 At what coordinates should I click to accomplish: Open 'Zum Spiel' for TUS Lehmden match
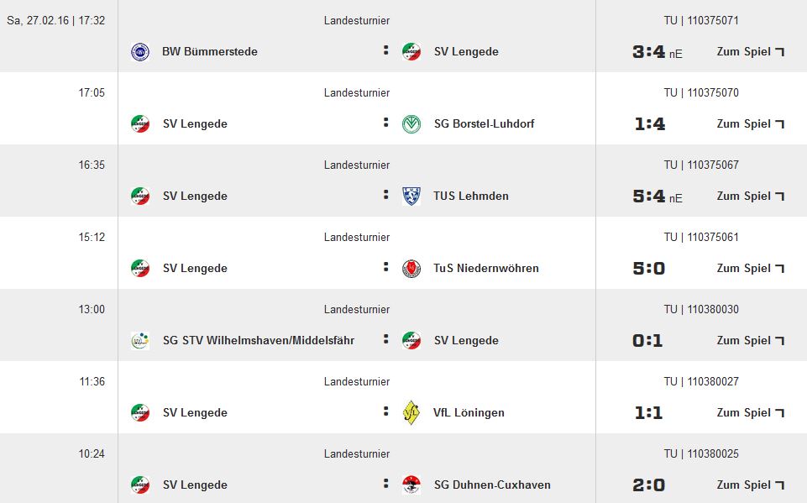[750, 196]
